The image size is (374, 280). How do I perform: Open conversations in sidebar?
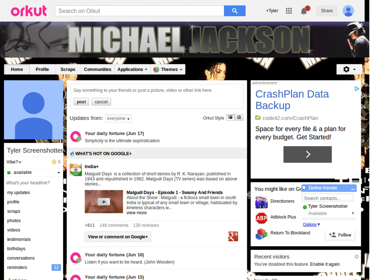(21, 258)
